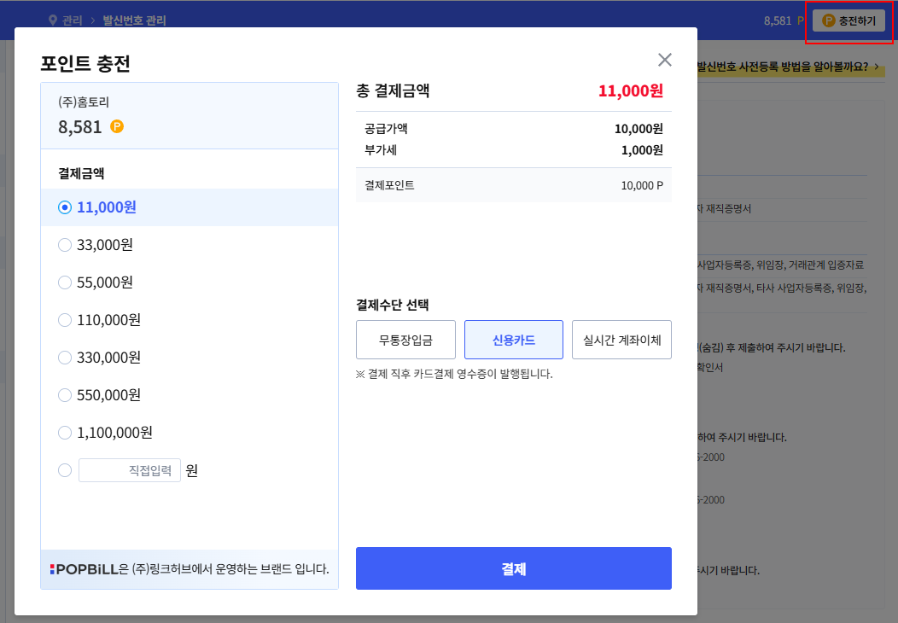This screenshot has height=623, width=898.
Task: Select the 11,000원 payment amount
Action: 65,207
